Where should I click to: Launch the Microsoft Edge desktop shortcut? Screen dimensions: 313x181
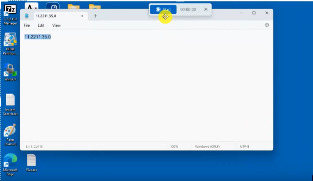[x=10, y=165]
